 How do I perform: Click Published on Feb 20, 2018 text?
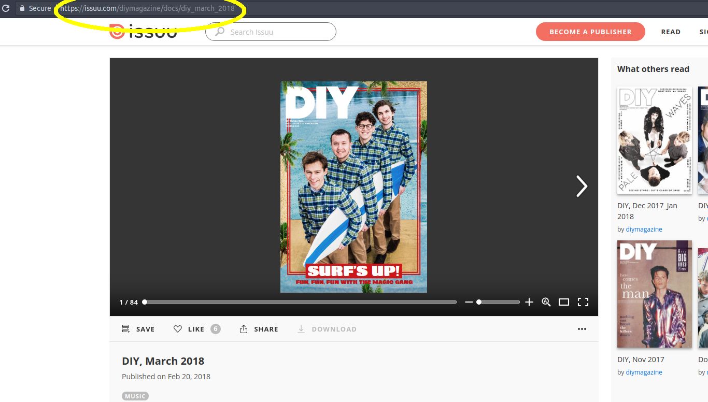tap(166, 377)
